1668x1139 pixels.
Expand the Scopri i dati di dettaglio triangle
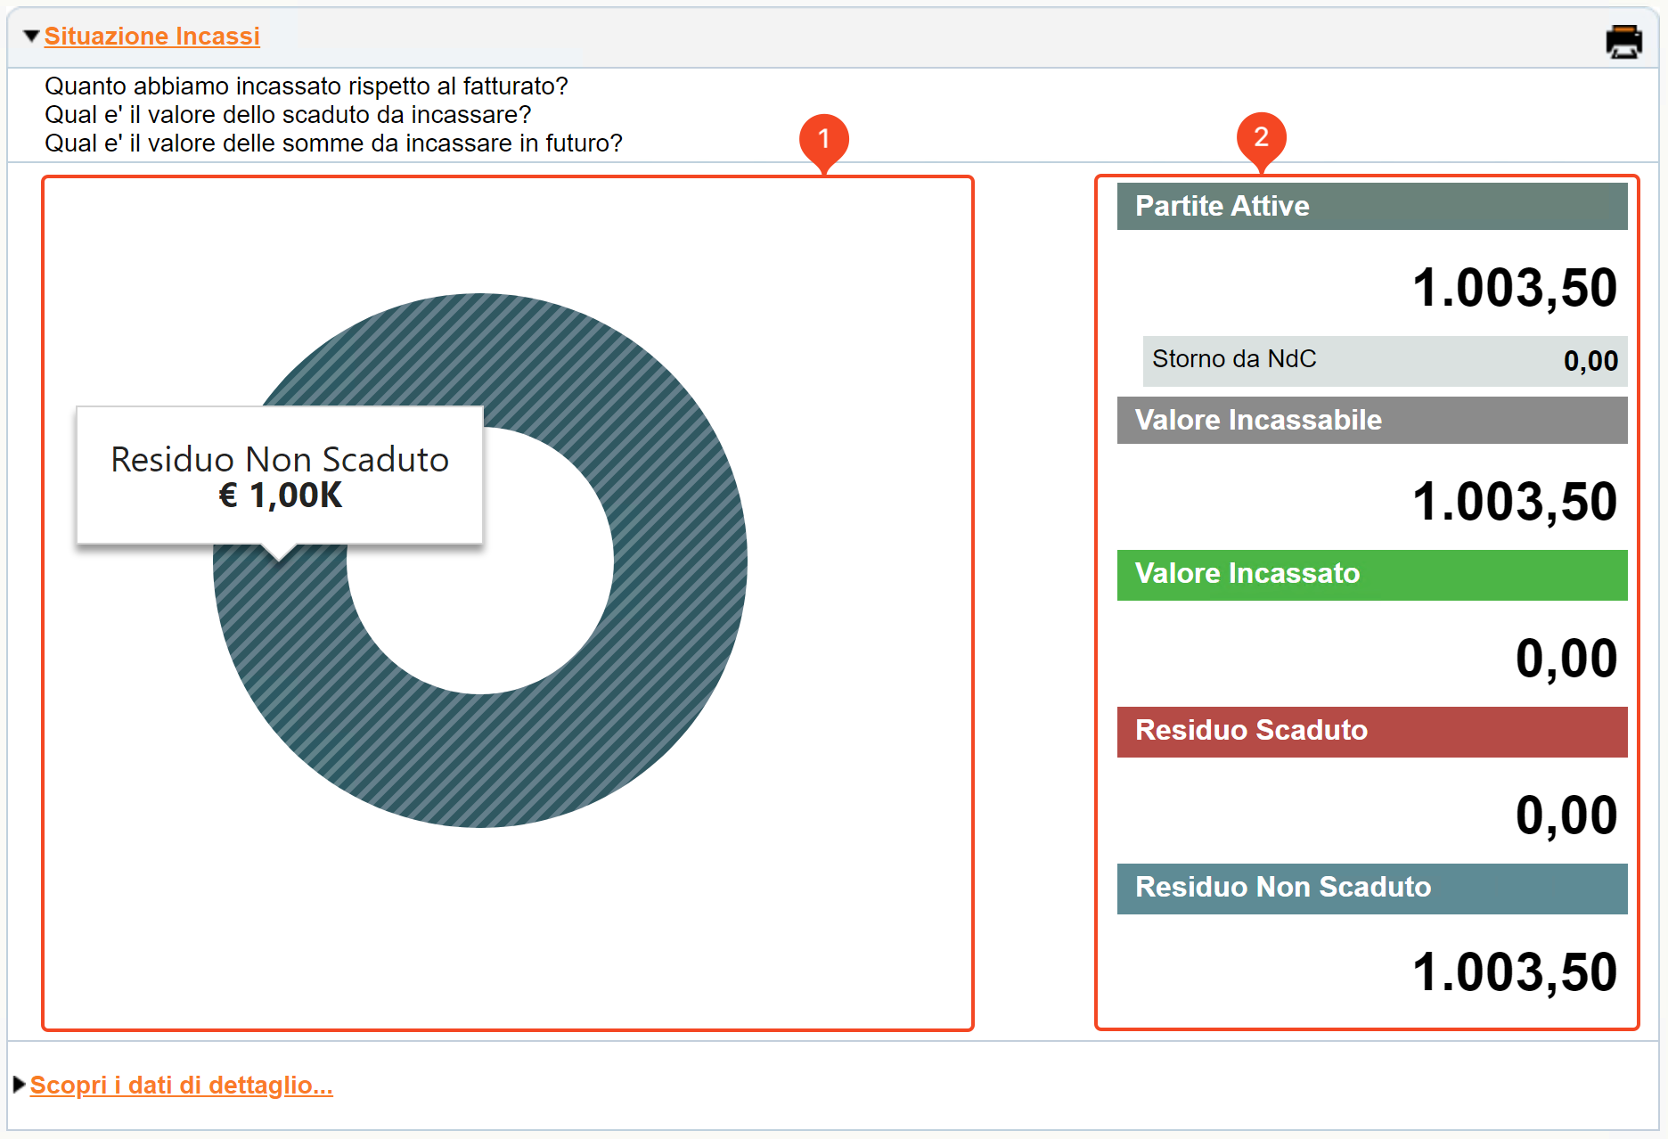pyautogui.click(x=19, y=1085)
